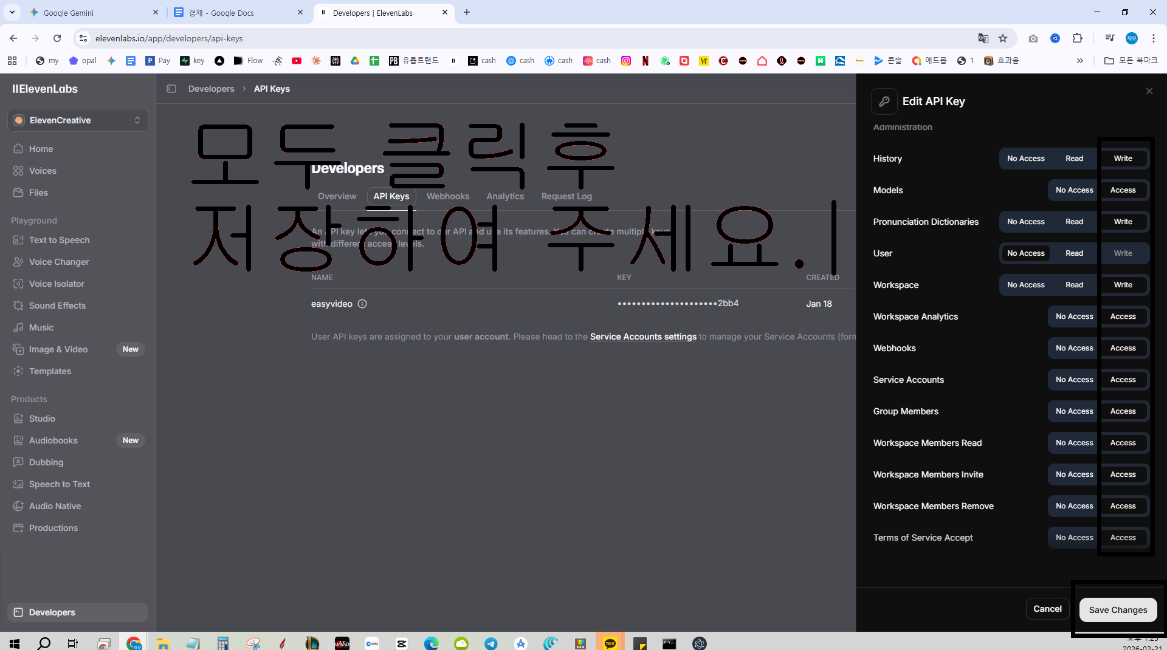Set User permission to Write

click(x=1123, y=253)
